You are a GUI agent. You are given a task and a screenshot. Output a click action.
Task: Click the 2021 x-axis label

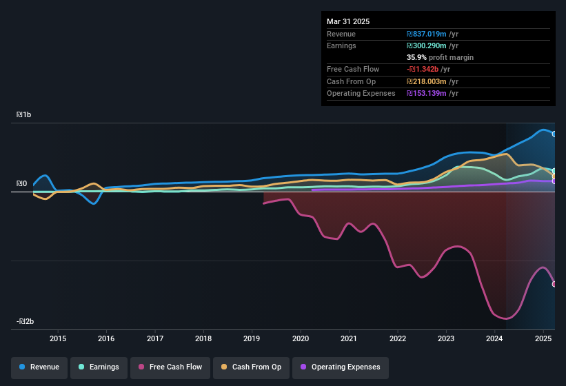click(349, 338)
